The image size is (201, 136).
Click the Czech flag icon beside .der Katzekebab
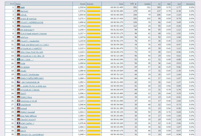click(x=19, y=82)
